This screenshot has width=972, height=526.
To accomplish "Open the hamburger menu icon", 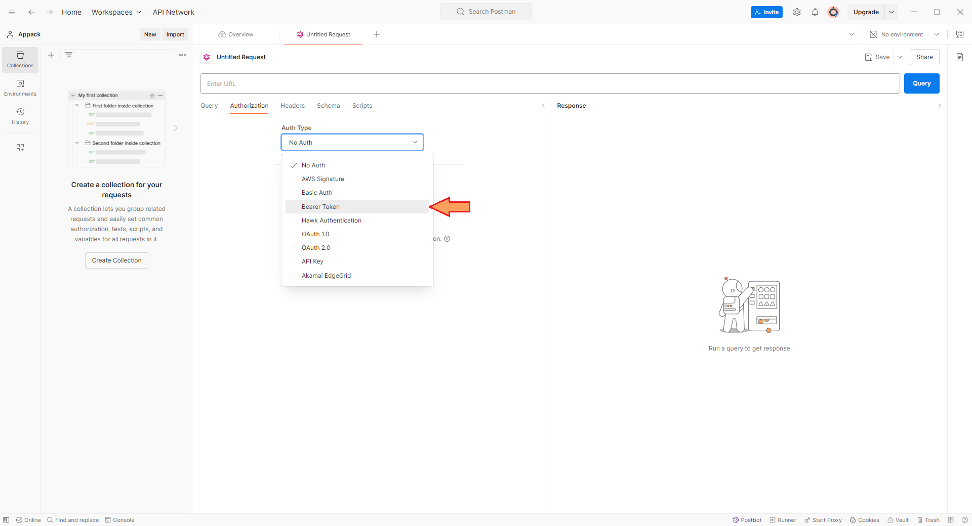I will click(x=12, y=12).
